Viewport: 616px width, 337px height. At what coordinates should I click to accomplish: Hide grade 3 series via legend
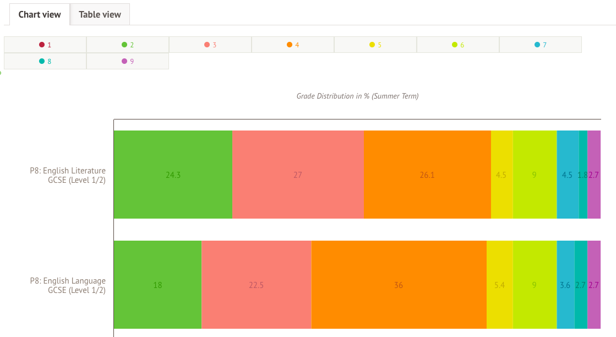210,45
